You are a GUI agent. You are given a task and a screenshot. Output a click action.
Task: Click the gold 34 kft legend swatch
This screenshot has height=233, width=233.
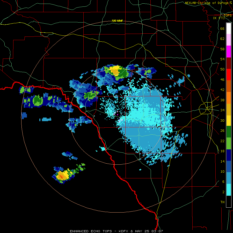(229, 110)
